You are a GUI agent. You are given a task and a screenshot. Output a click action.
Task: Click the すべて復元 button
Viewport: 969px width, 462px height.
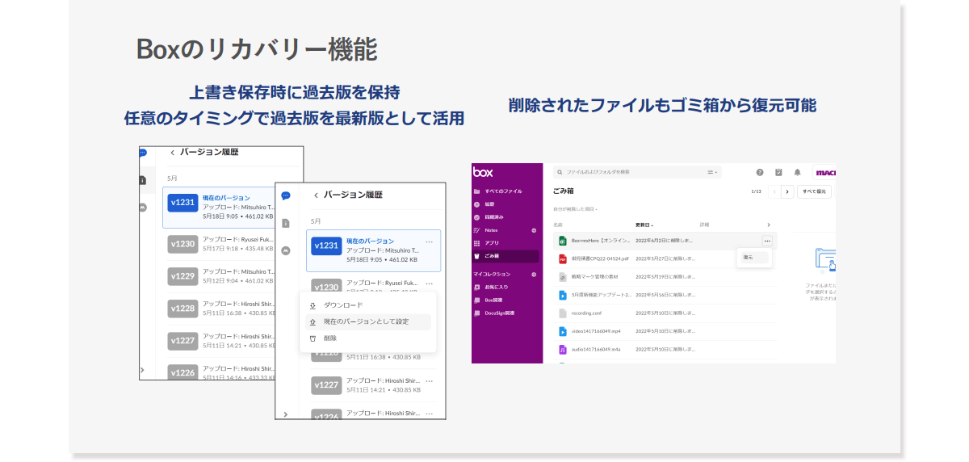tap(813, 192)
